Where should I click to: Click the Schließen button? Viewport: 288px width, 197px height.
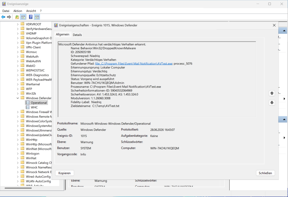click(x=265, y=173)
